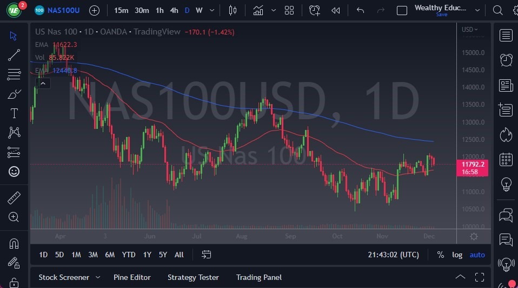Viewport: 518px width, 288px height.
Task: Open the ideas stream broadcast panel
Action: tap(506, 264)
